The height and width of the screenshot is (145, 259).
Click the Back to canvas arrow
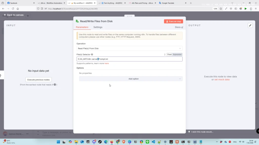point(5,15)
